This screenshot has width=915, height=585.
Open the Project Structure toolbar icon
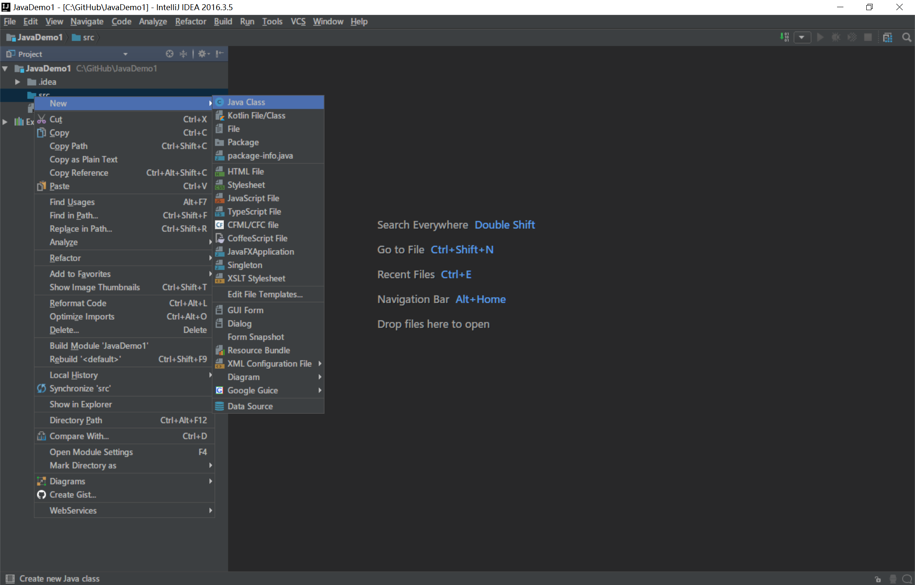point(887,37)
